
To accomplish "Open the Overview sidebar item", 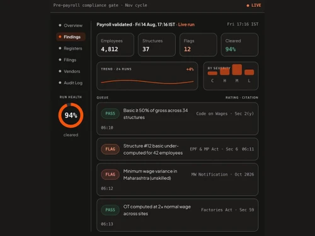I will click(x=71, y=25).
